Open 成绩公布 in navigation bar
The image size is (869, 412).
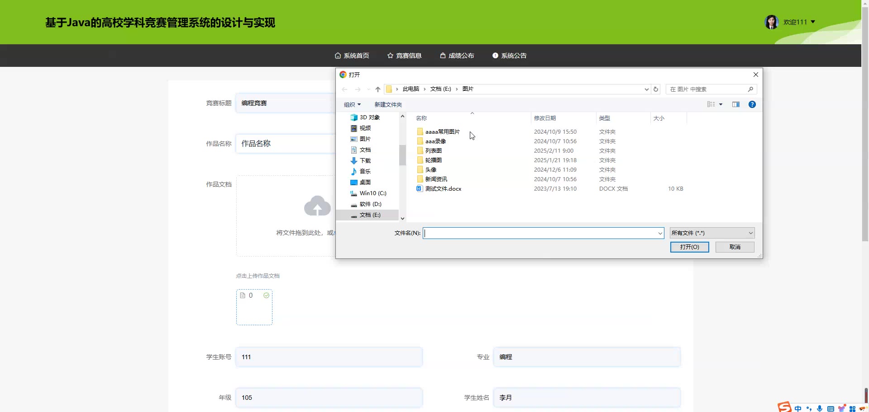(457, 56)
